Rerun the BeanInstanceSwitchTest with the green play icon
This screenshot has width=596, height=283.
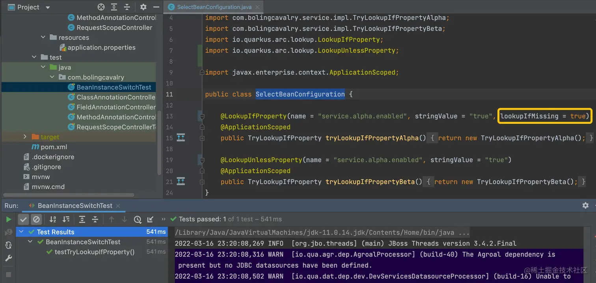tap(8, 219)
